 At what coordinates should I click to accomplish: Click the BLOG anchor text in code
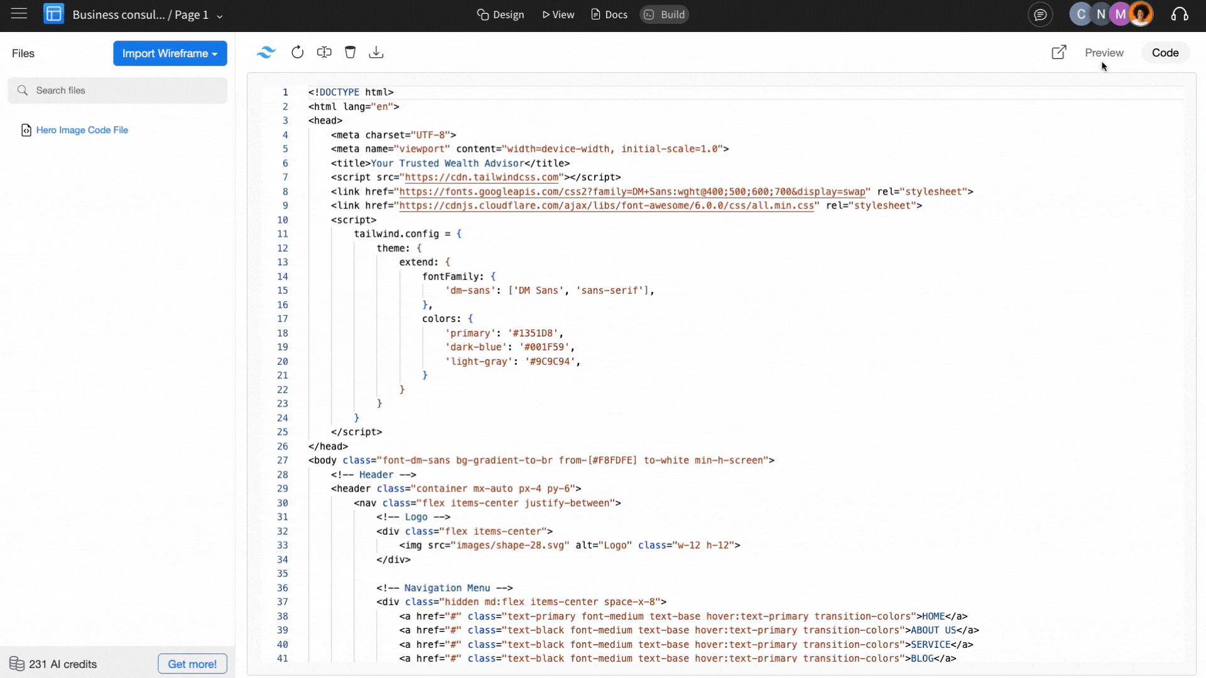922,659
